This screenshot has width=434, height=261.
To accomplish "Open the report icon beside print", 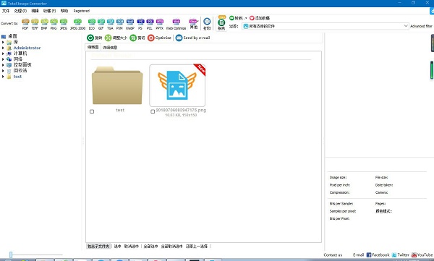I will (x=221, y=24).
